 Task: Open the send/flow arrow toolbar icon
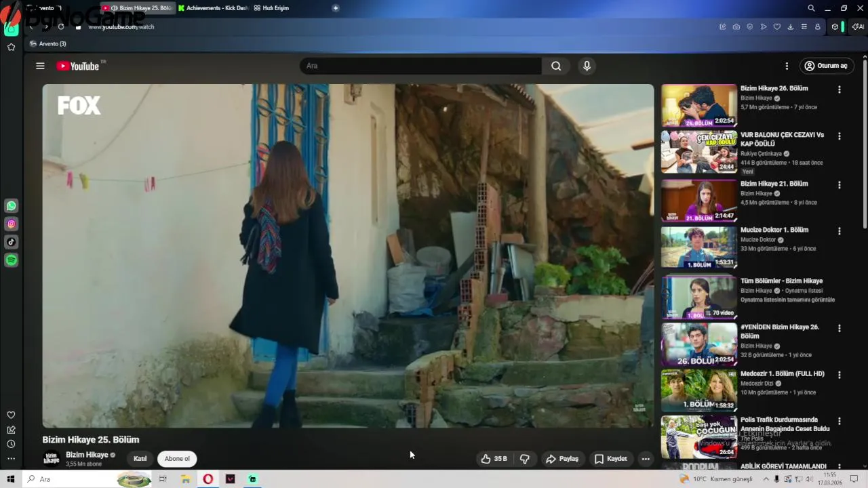(764, 26)
